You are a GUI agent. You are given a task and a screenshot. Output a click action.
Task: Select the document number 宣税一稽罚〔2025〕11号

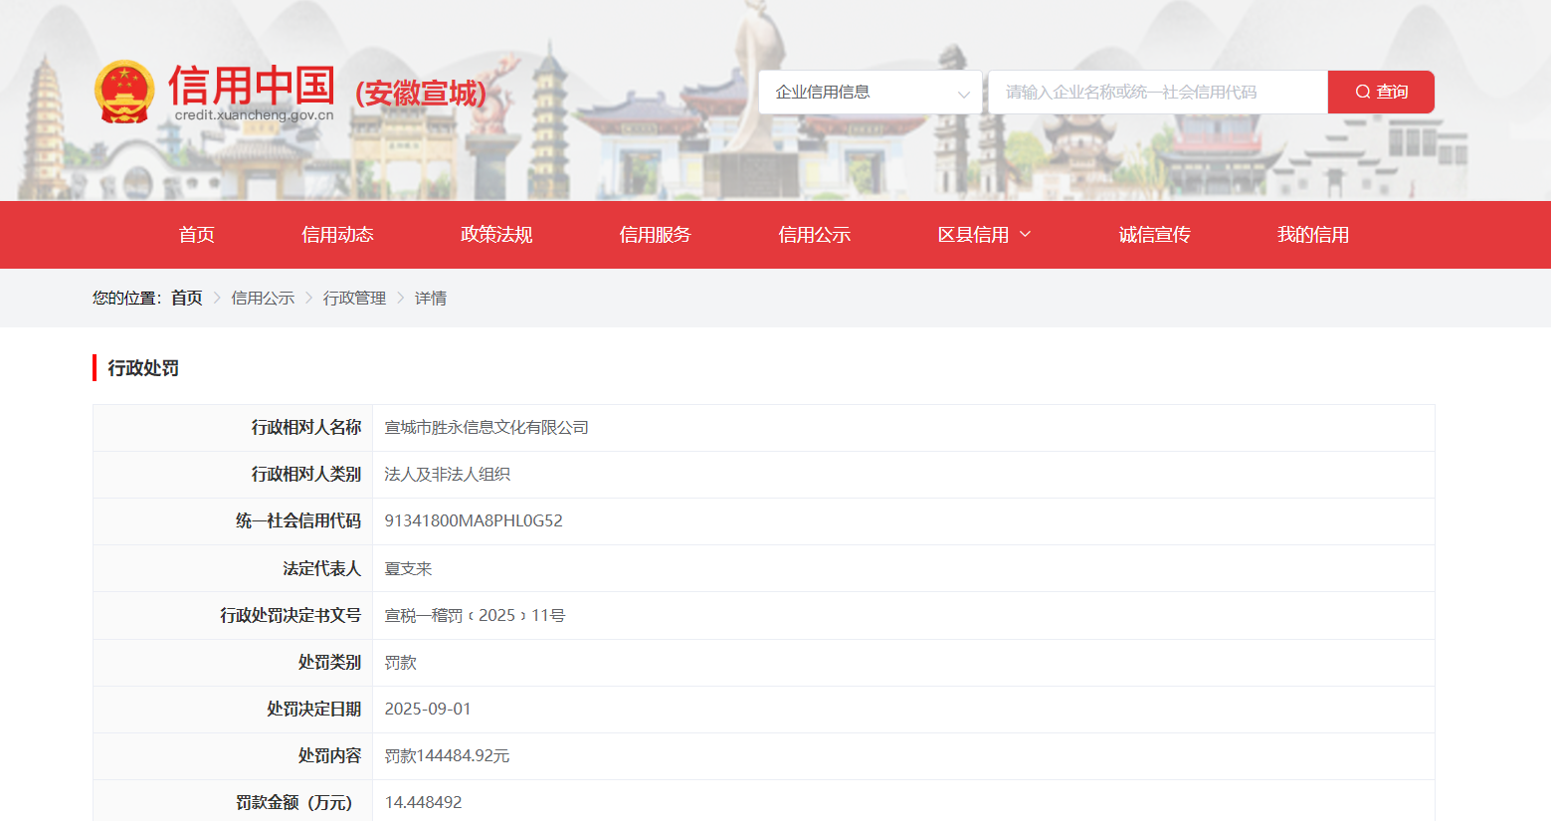tap(475, 616)
